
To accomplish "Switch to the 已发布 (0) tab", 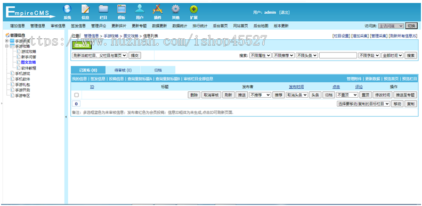I will click(x=88, y=70).
